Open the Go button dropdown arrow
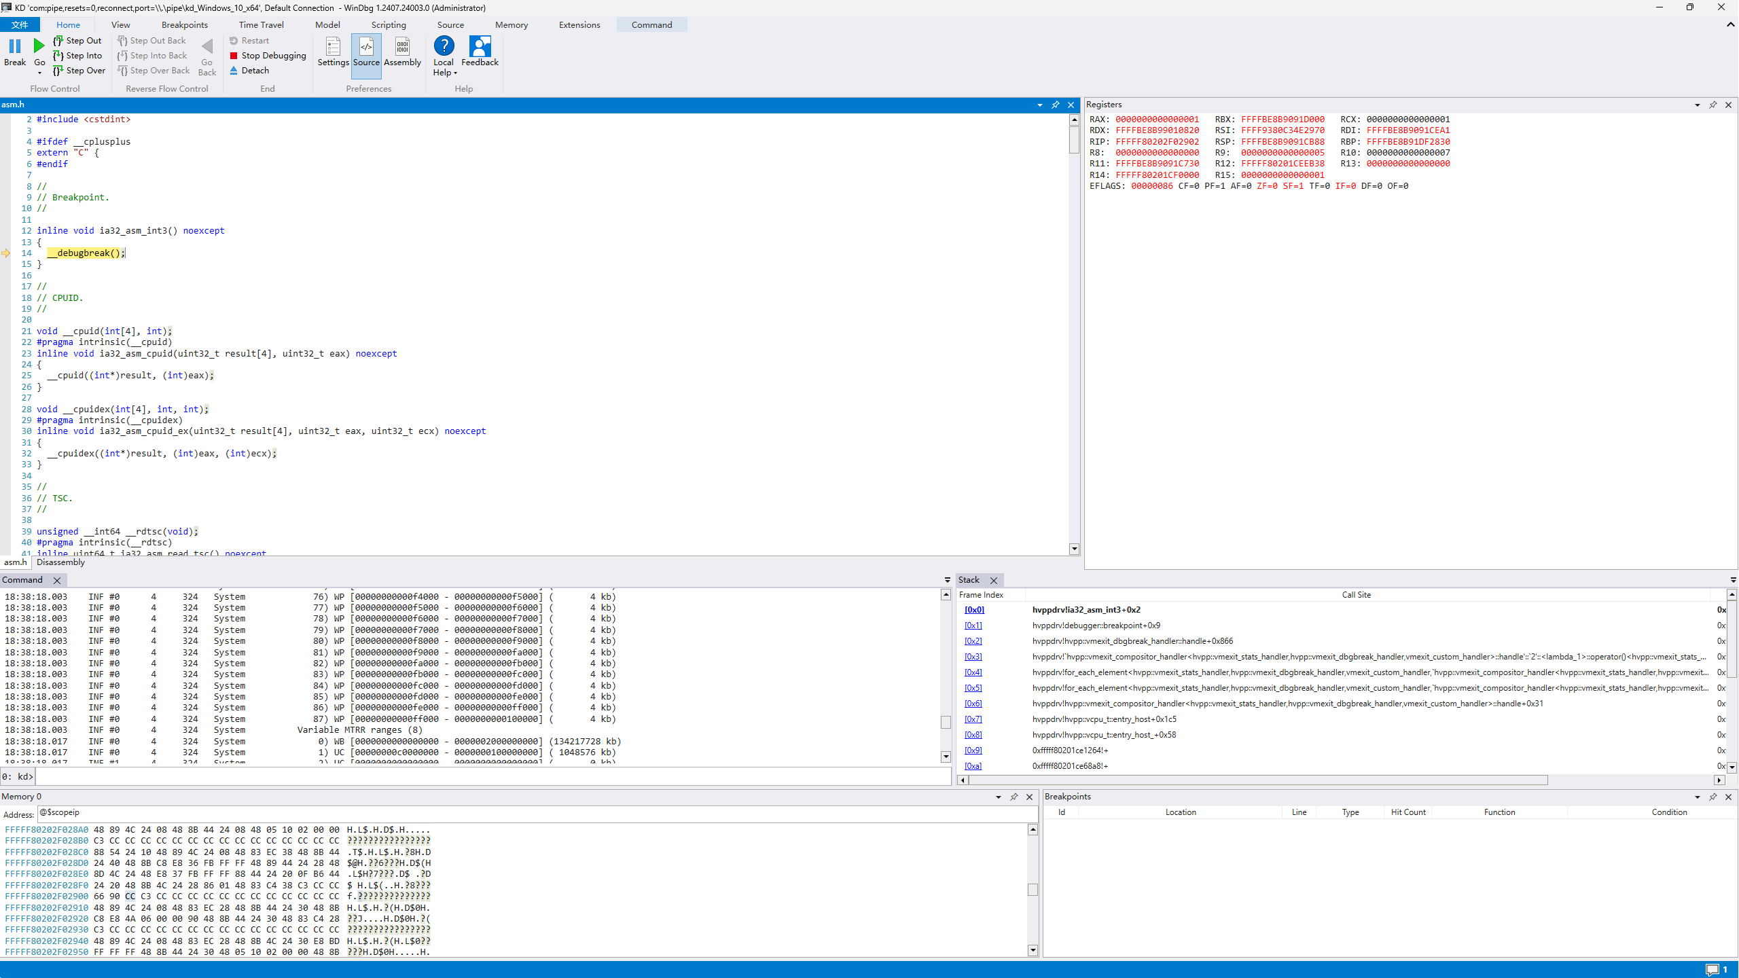The height and width of the screenshot is (978, 1739). (39, 73)
